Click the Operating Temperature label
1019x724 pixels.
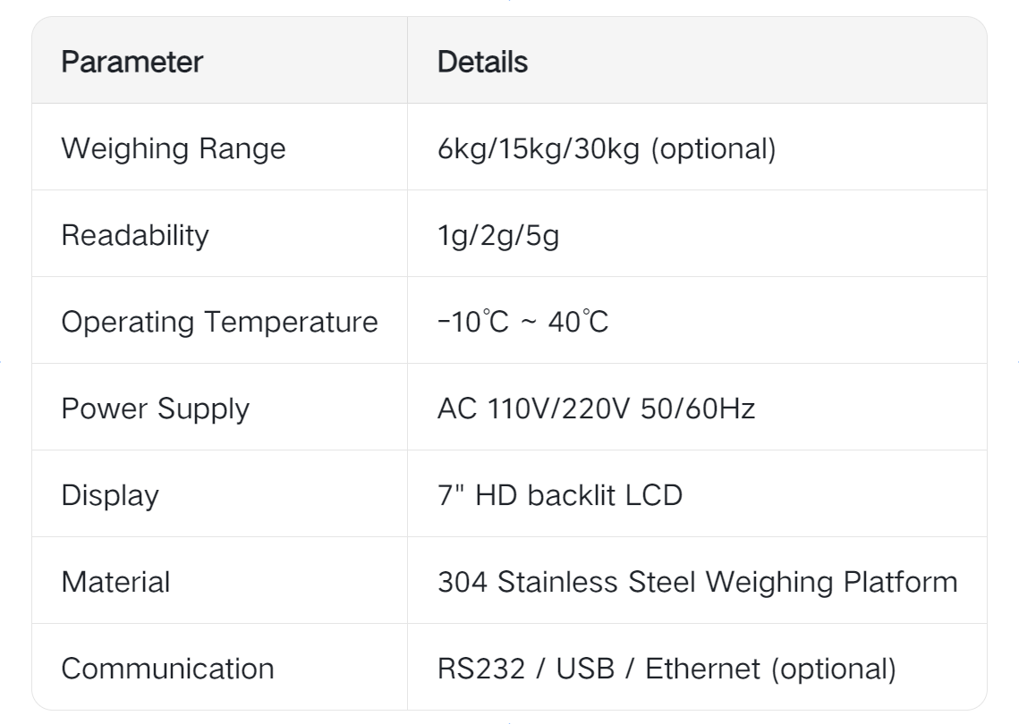pyautogui.click(x=219, y=322)
